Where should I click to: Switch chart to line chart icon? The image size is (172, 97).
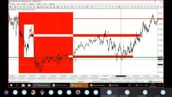coord(68,7)
